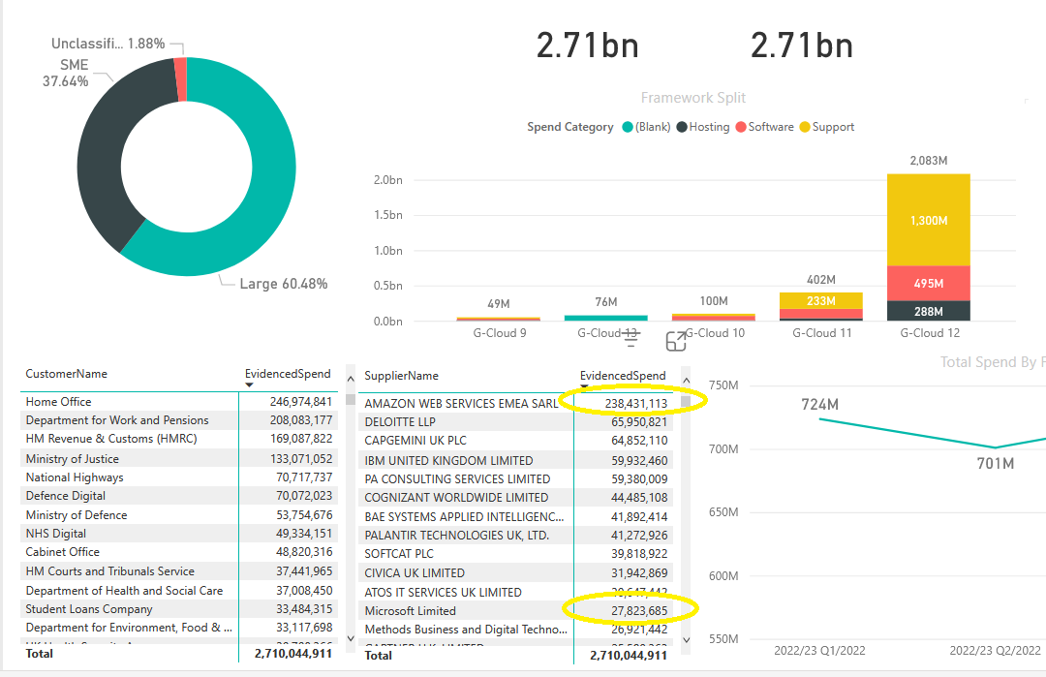The image size is (1046, 677).
Task: Click the customer table scroll-down arrow
Action: (351, 638)
